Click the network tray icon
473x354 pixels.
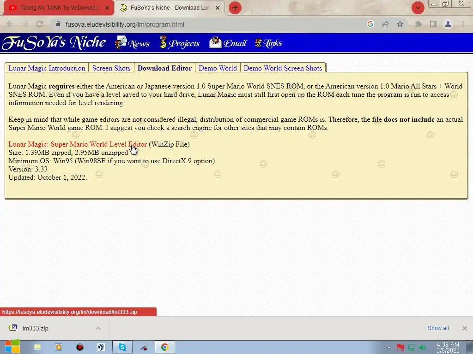tap(412, 348)
